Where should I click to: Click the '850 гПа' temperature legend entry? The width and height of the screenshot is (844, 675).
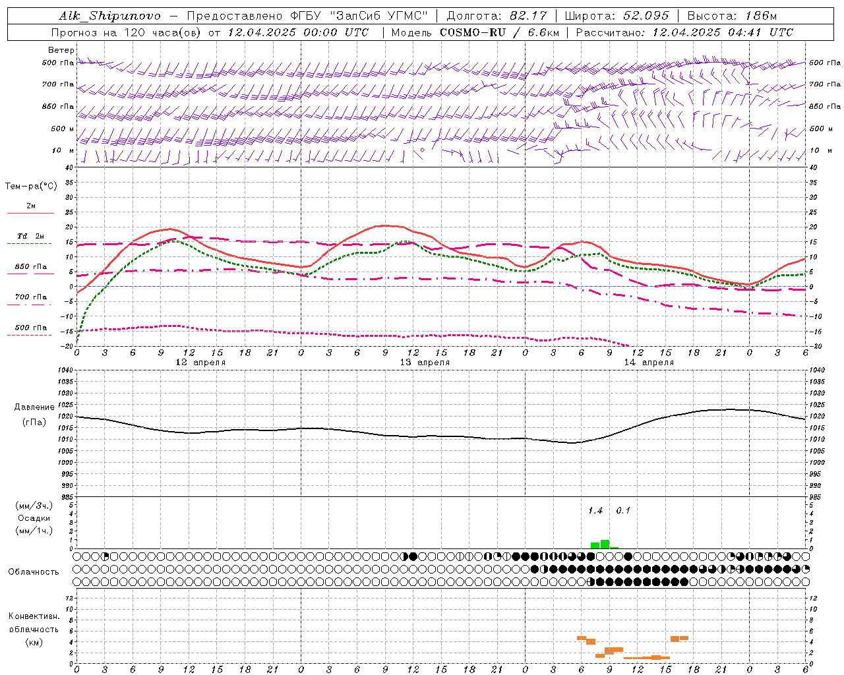31,267
